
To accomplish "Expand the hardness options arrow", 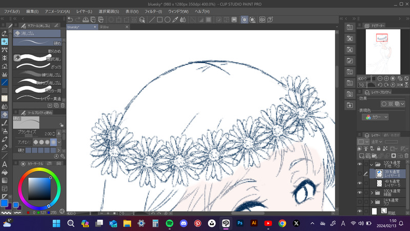I will (x=58, y=150).
